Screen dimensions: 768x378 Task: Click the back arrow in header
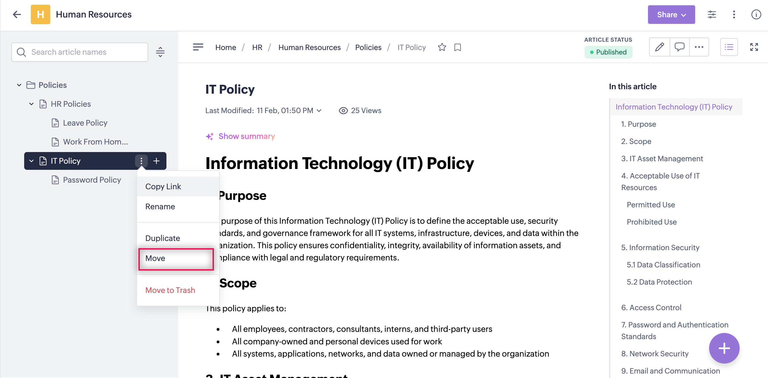pyautogui.click(x=17, y=14)
